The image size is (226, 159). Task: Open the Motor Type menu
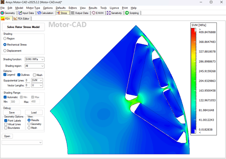33,8
